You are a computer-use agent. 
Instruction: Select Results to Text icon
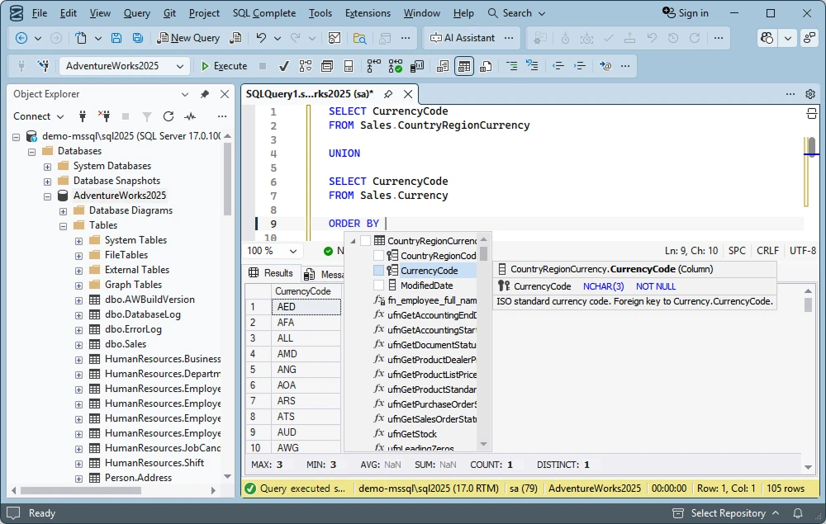pos(443,66)
